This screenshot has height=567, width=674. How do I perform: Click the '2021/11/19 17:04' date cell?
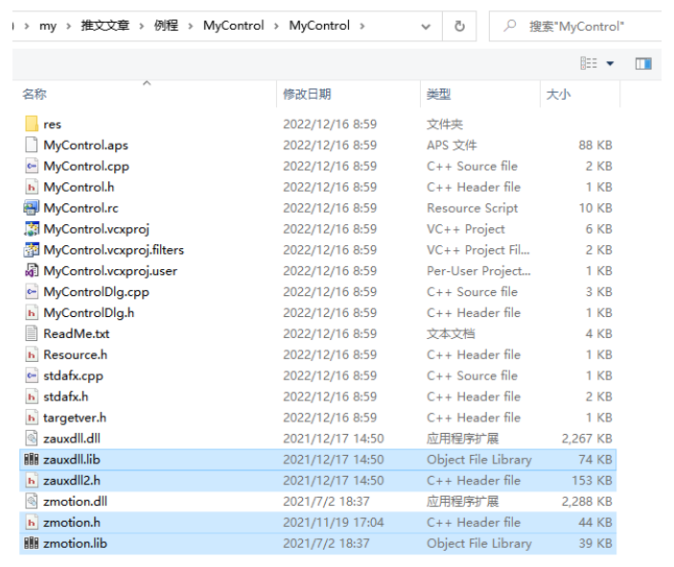333,523
